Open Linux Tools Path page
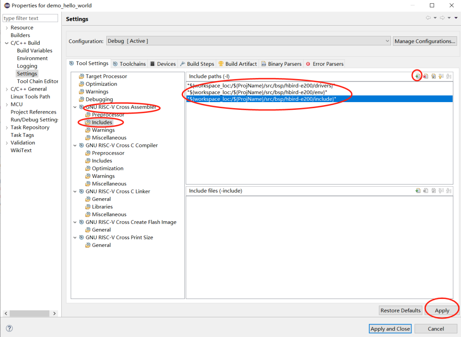This screenshot has width=461, height=337. tap(30, 97)
